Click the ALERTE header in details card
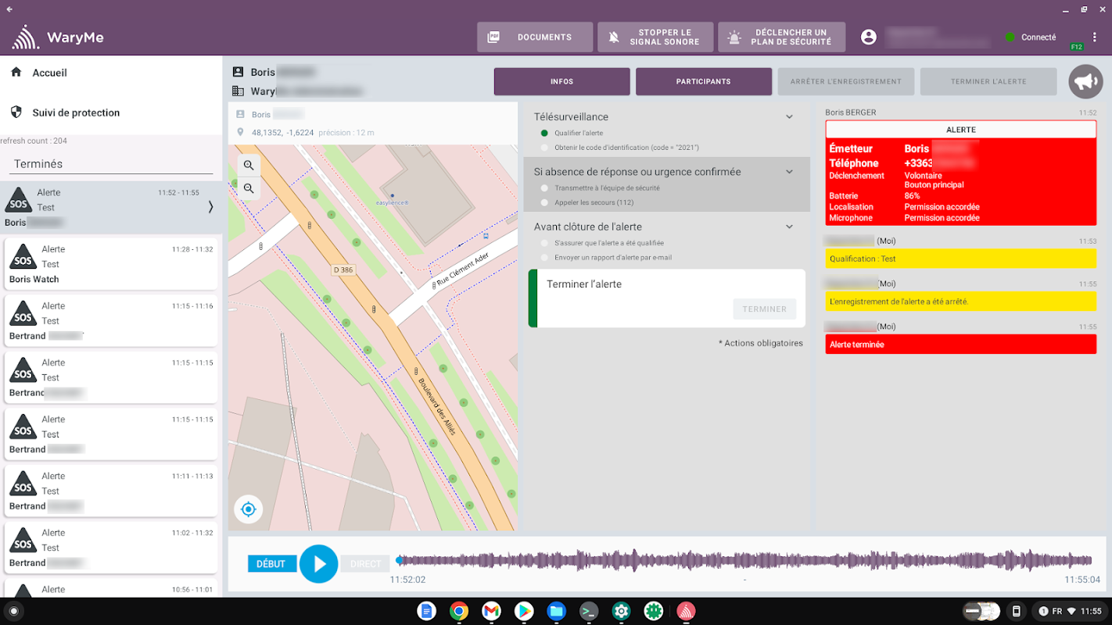 [x=961, y=130]
